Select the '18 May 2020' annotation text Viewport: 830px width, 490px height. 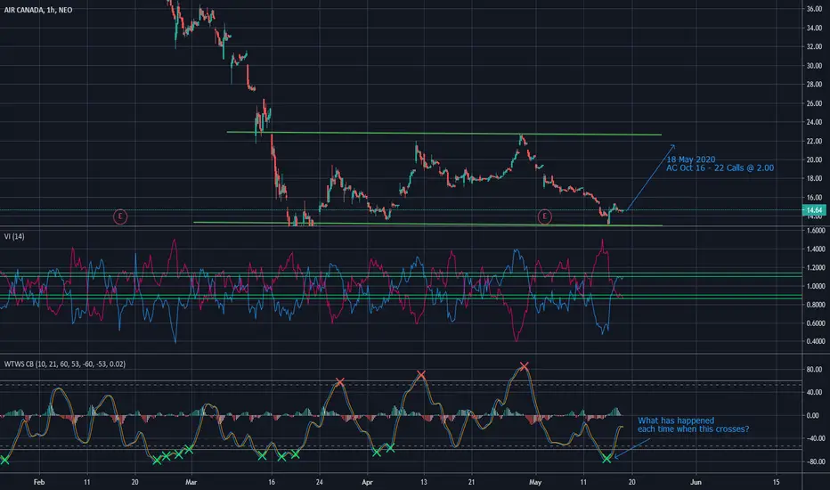691,159
